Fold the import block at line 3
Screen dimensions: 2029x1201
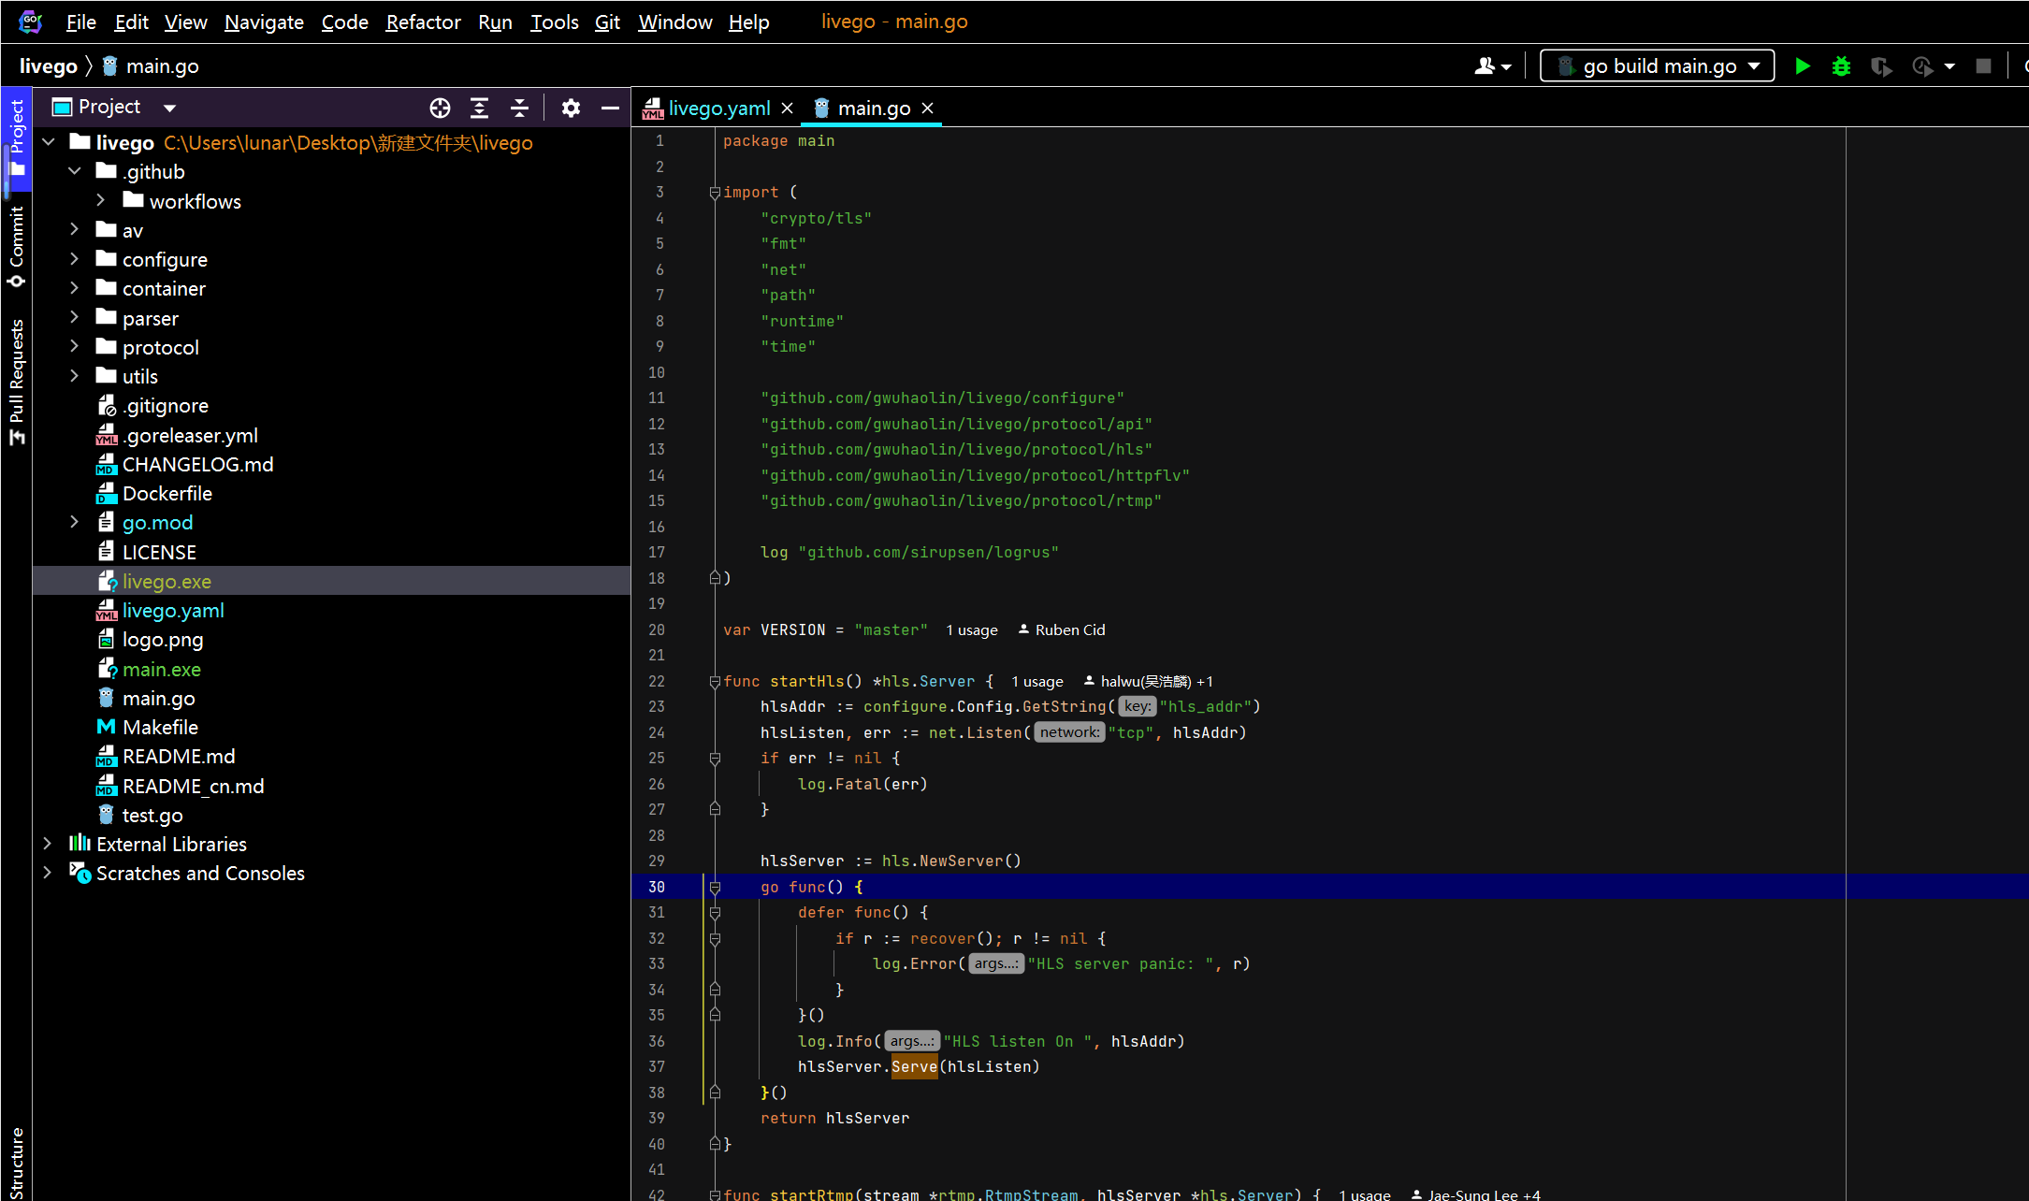(715, 193)
